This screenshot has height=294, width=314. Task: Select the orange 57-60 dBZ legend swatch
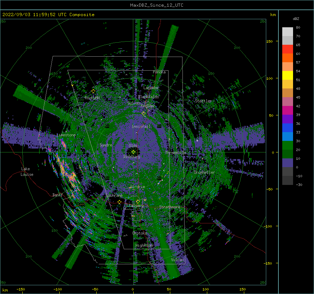coord(287,58)
